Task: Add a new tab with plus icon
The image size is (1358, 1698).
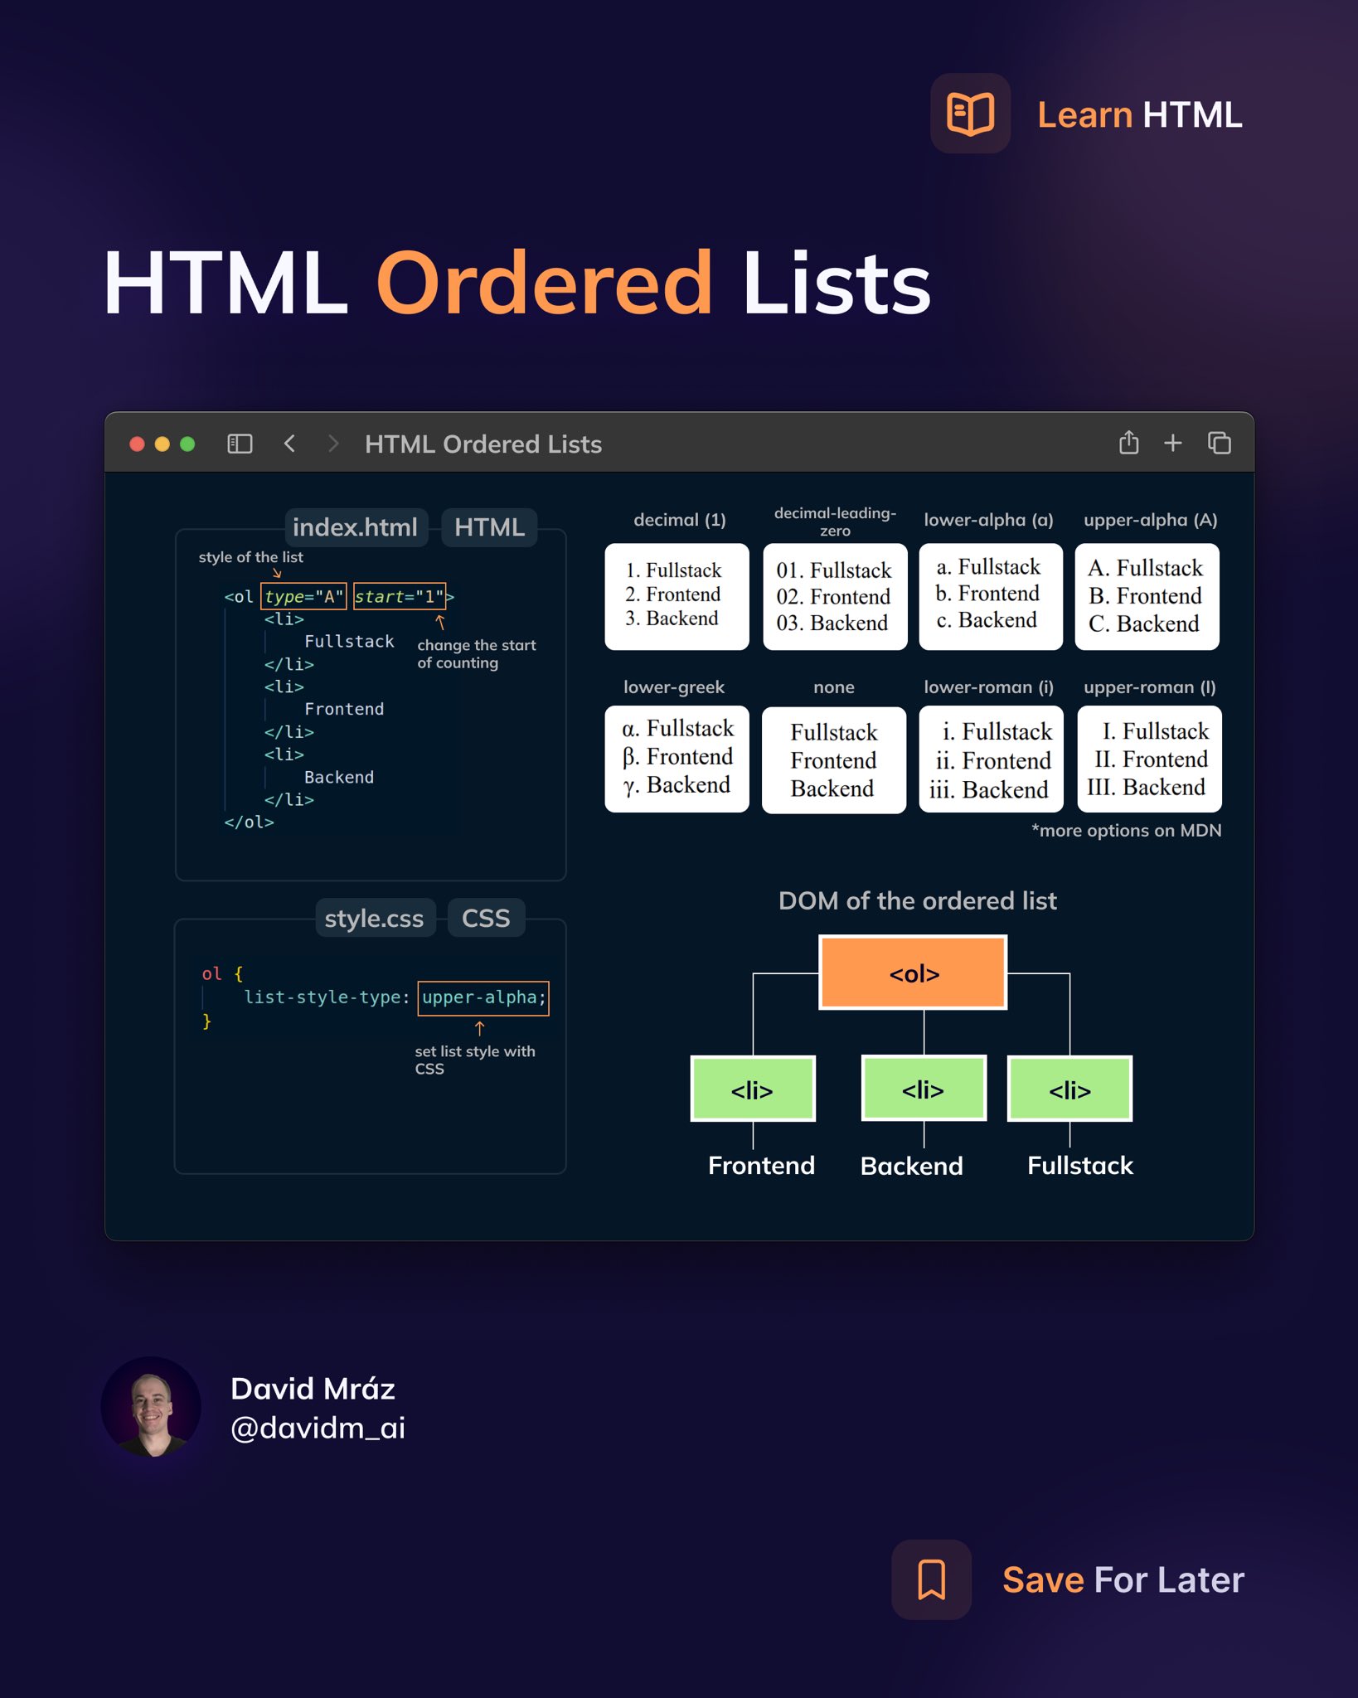Action: point(1172,443)
